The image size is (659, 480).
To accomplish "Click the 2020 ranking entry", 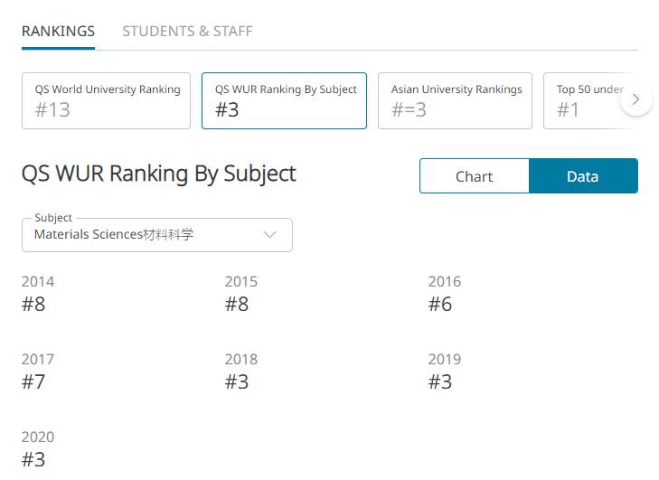I will [37, 449].
